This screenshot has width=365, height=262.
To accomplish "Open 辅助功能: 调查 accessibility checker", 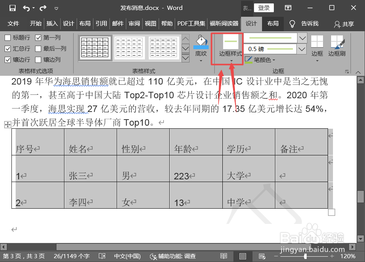I will point(173,256).
